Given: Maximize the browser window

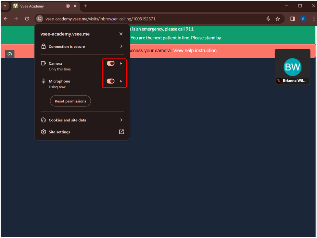Looking at the screenshot, I should (300, 6).
